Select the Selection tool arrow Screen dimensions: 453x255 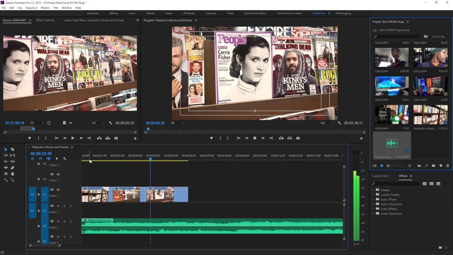pyautogui.click(x=6, y=149)
